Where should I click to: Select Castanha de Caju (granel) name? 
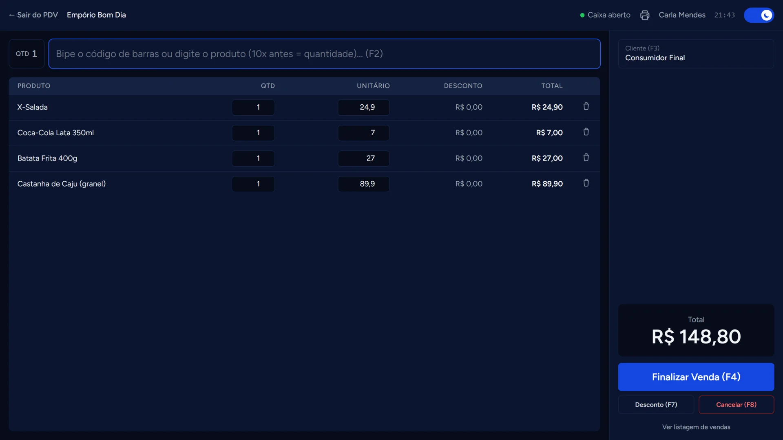point(62,184)
